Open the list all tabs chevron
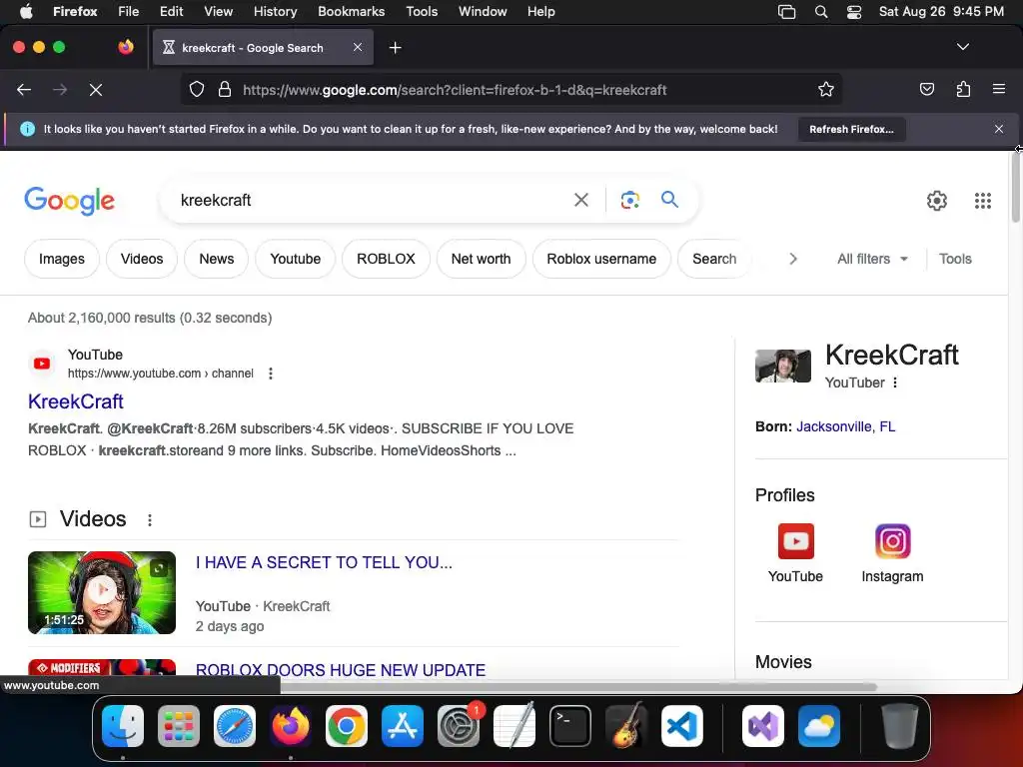 (962, 47)
